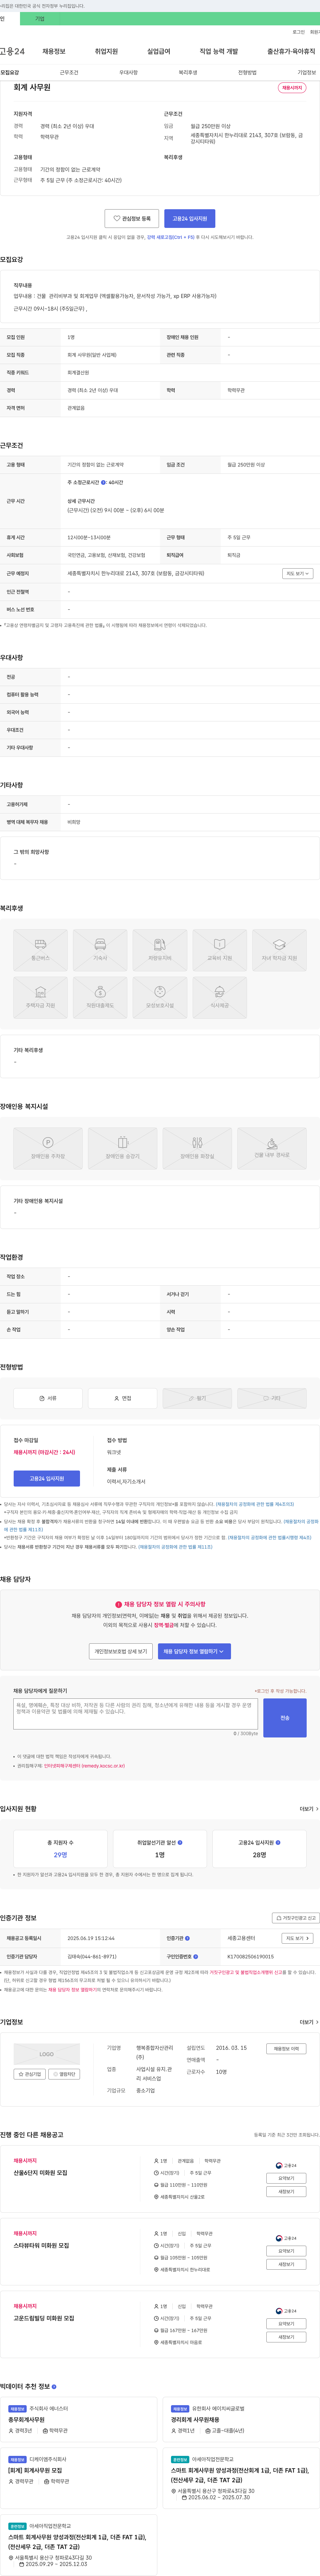The height and width of the screenshot is (2576, 320).
Task: Click the 채용절차의 공정화에 관한 법률 제4조의3 link
Action: coord(255,1504)
